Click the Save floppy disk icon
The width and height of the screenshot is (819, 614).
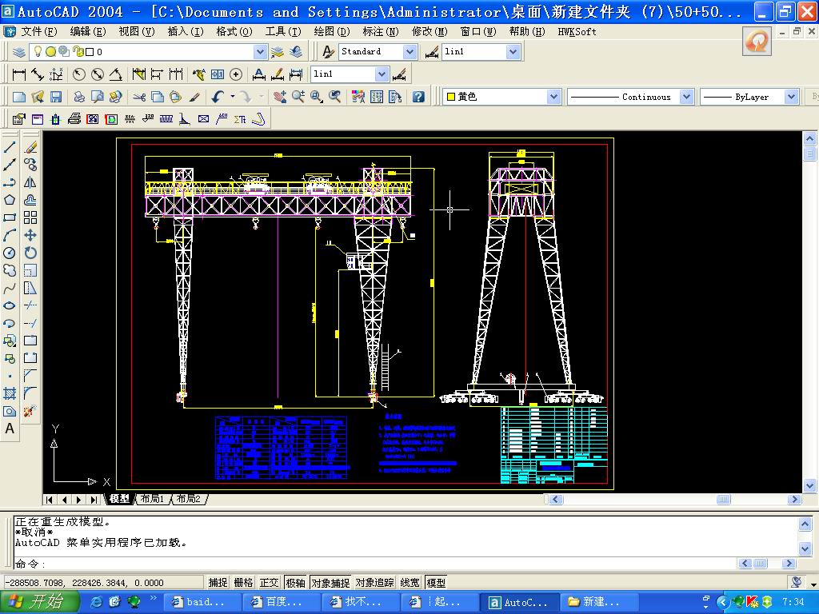pyautogui.click(x=56, y=97)
